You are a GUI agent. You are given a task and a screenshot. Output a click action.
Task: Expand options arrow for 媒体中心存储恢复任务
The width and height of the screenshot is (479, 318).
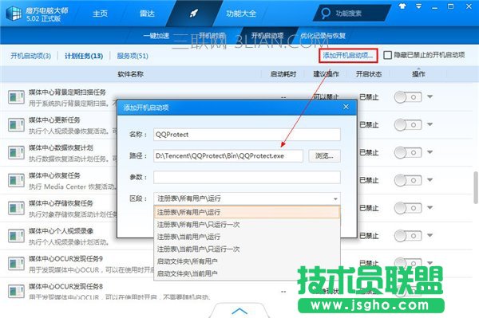[x=430, y=208]
